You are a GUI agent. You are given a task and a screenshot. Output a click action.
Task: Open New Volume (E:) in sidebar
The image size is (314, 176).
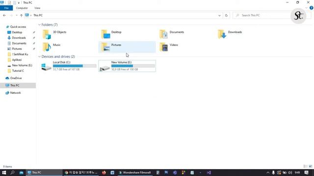click(22, 65)
